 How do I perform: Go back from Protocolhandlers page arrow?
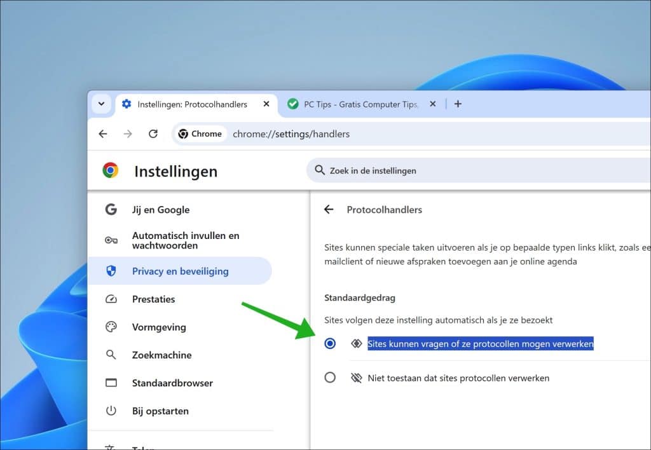point(329,209)
